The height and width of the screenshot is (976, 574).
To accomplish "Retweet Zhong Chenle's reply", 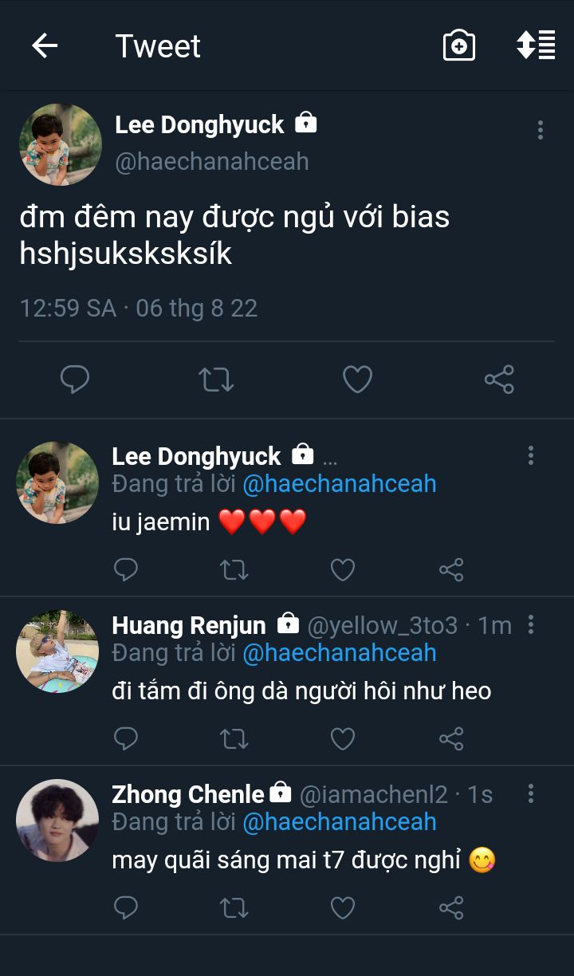I will pos(234,907).
